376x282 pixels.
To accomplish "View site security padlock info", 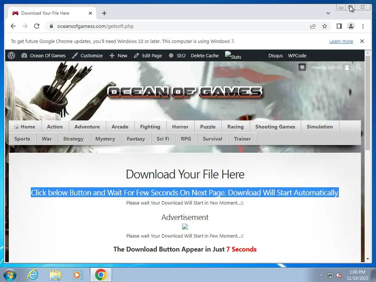I will pos(51,26).
